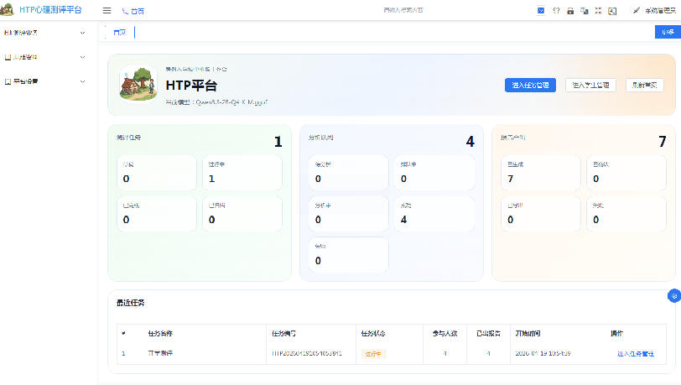The width and height of the screenshot is (681, 385).
Task: Click the 任务状态 column header
Action: coord(373,334)
